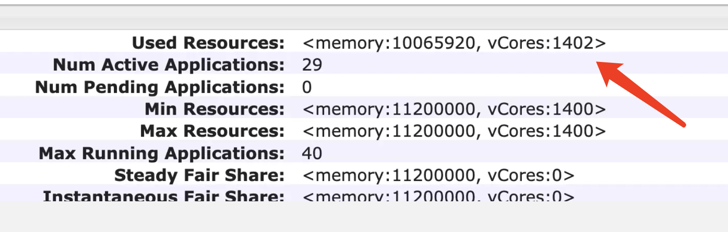Image resolution: width=728 pixels, height=232 pixels.
Task: Click the Instantaneous Fair Share resource value
Action: pyautogui.click(x=438, y=196)
